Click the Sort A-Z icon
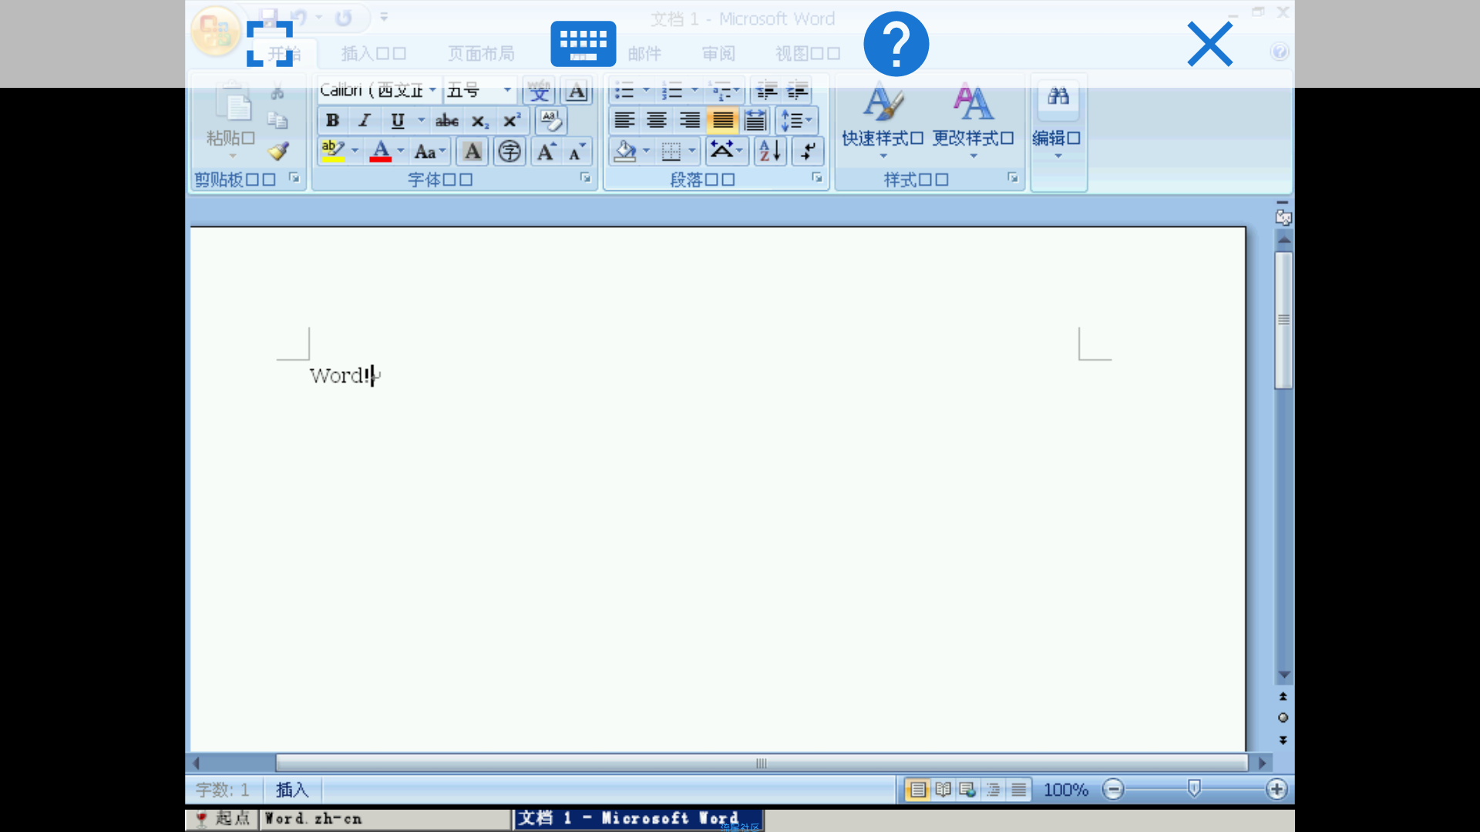Viewport: 1480px width, 832px height. pyautogui.click(x=769, y=151)
